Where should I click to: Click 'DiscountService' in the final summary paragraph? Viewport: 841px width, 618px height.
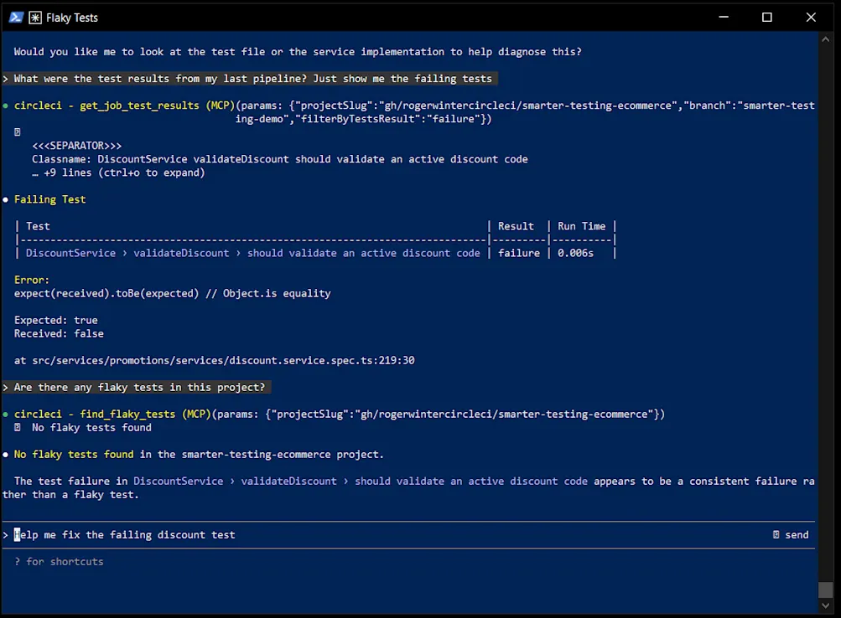tap(179, 481)
